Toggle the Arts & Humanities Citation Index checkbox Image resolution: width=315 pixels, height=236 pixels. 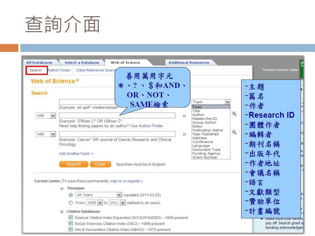(70, 229)
